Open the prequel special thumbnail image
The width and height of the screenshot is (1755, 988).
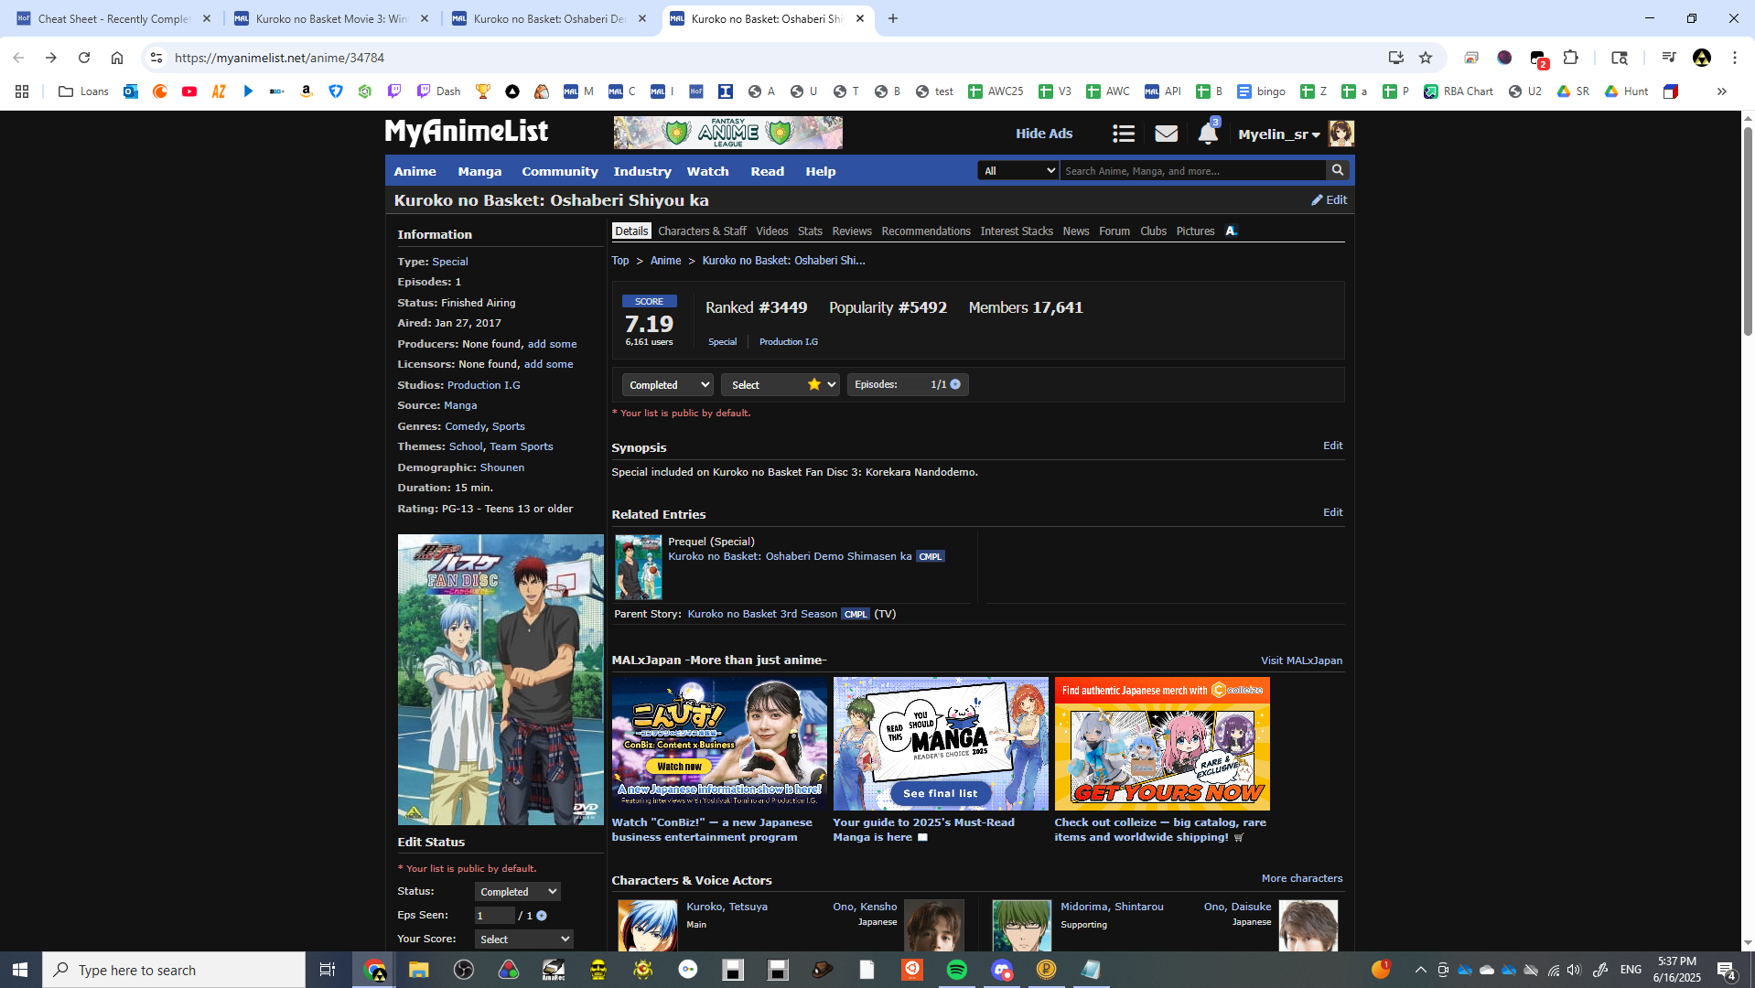coord(639,567)
